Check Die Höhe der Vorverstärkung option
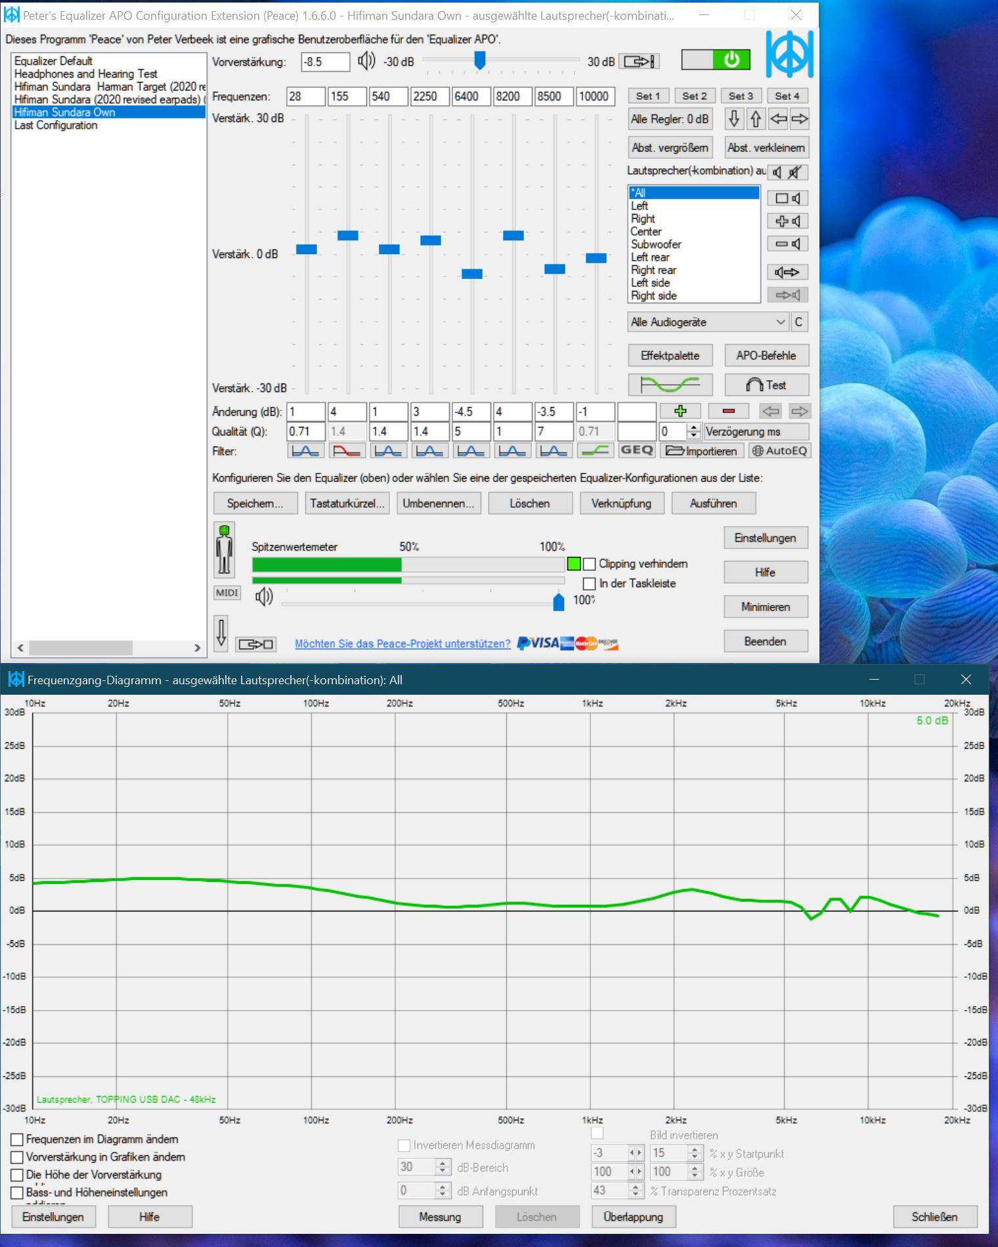 17,1175
